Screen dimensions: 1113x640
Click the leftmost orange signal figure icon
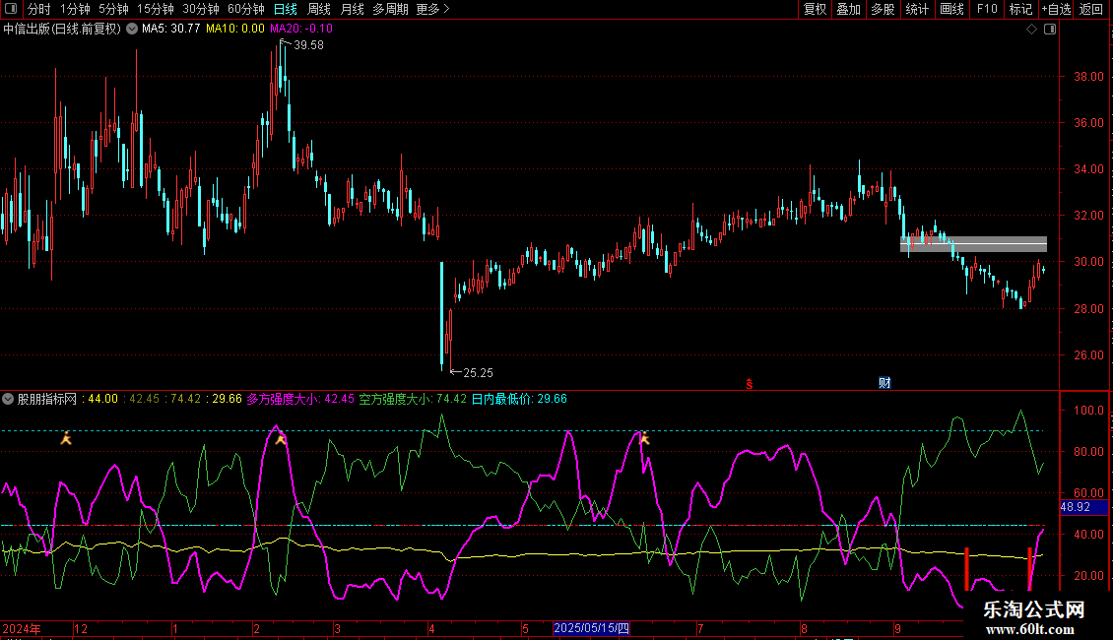click(66, 438)
